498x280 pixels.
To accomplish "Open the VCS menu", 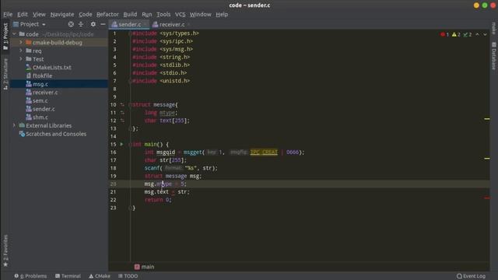I will (x=180, y=14).
